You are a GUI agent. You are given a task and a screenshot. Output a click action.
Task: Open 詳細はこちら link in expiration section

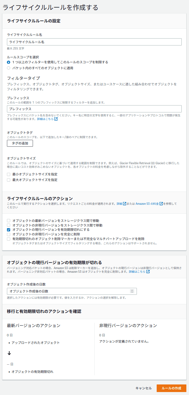point(139,272)
